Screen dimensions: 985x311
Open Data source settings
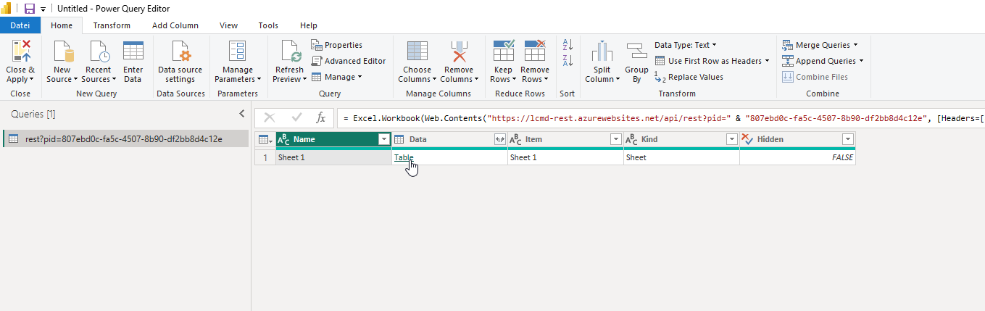[180, 52]
